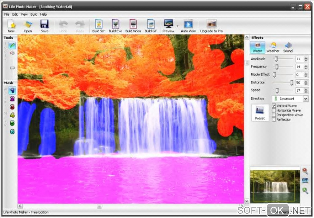Open the Build menu
Image resolution: width=314 pixels, height=218 pixels.
34,14
